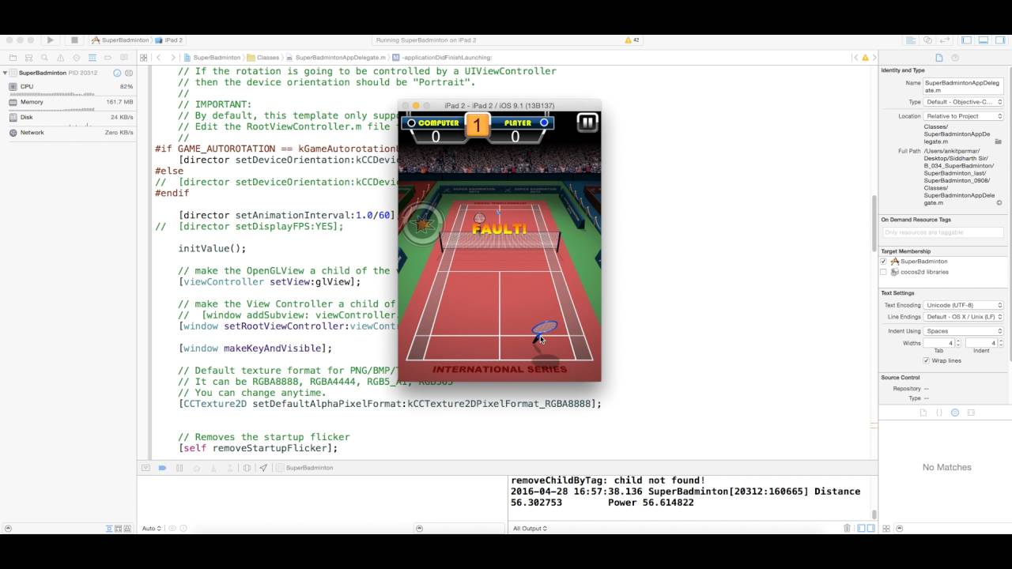Jump to previous issue in editor

point(855,58)
